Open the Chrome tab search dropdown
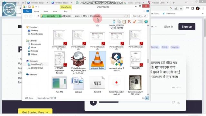206x116 pixels. coord(186,3)
